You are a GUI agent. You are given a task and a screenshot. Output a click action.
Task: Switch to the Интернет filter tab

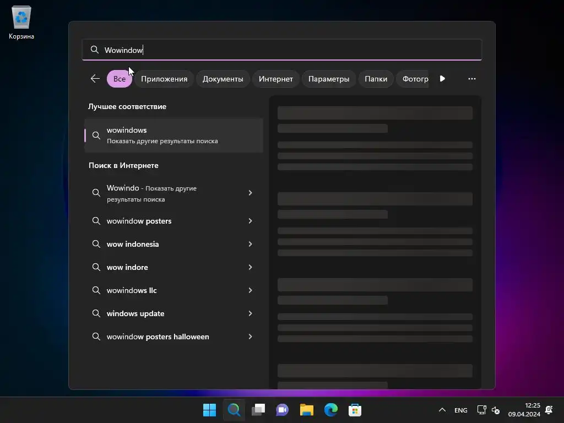point(275,79)
